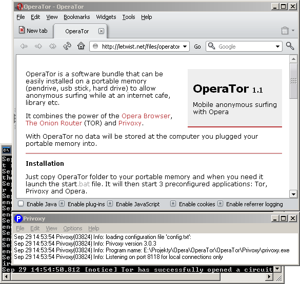Toggle Enable JavaScript checkbox
The height and width of the screenshot is (284, 300).
(x=110, y=204)
